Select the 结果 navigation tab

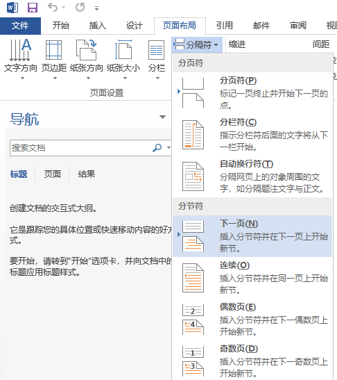(x=87, y=174)
